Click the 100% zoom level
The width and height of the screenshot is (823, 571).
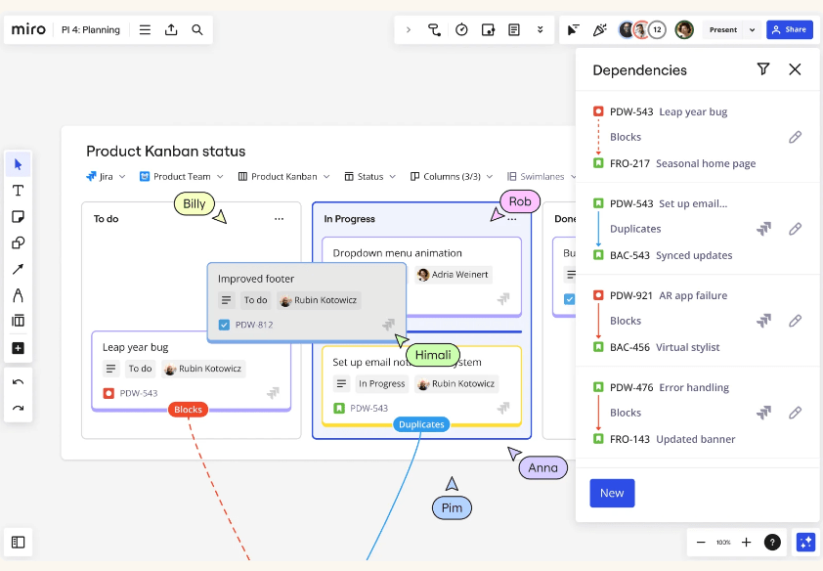pyautogui.click(x=723, y=542)
